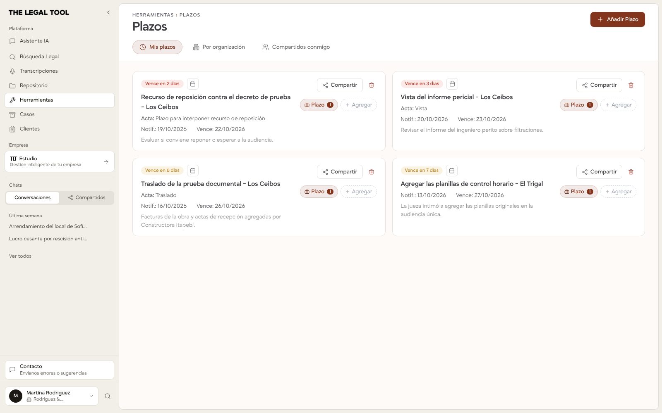The image size is (662, 413).
Task: Switch to the Mis plazos tab
Action: 157,47
